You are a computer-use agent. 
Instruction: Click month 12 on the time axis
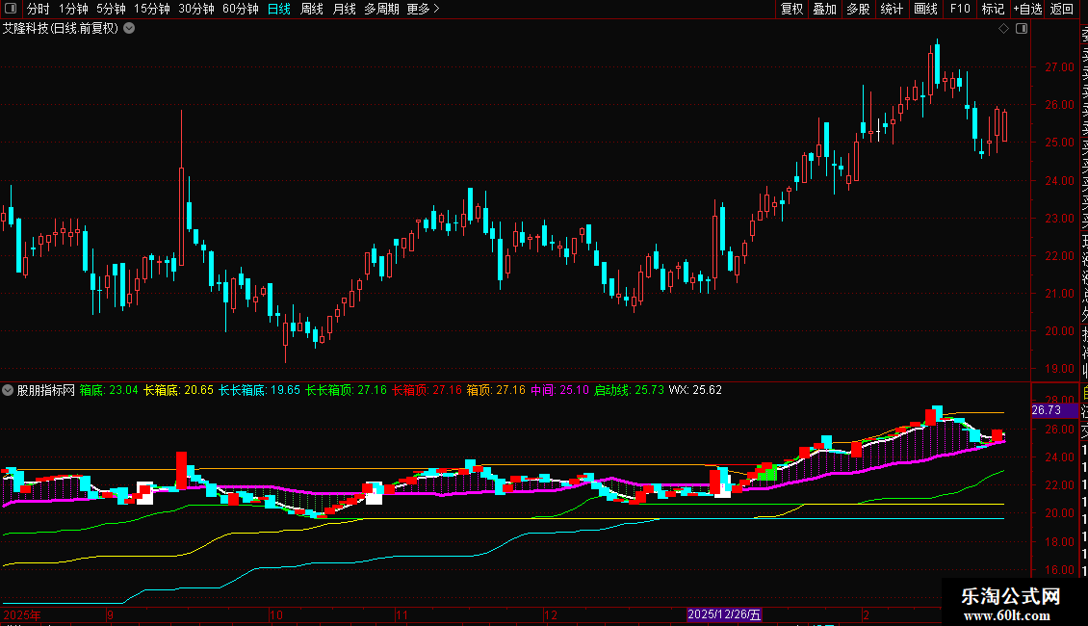[x=550, y=614]
